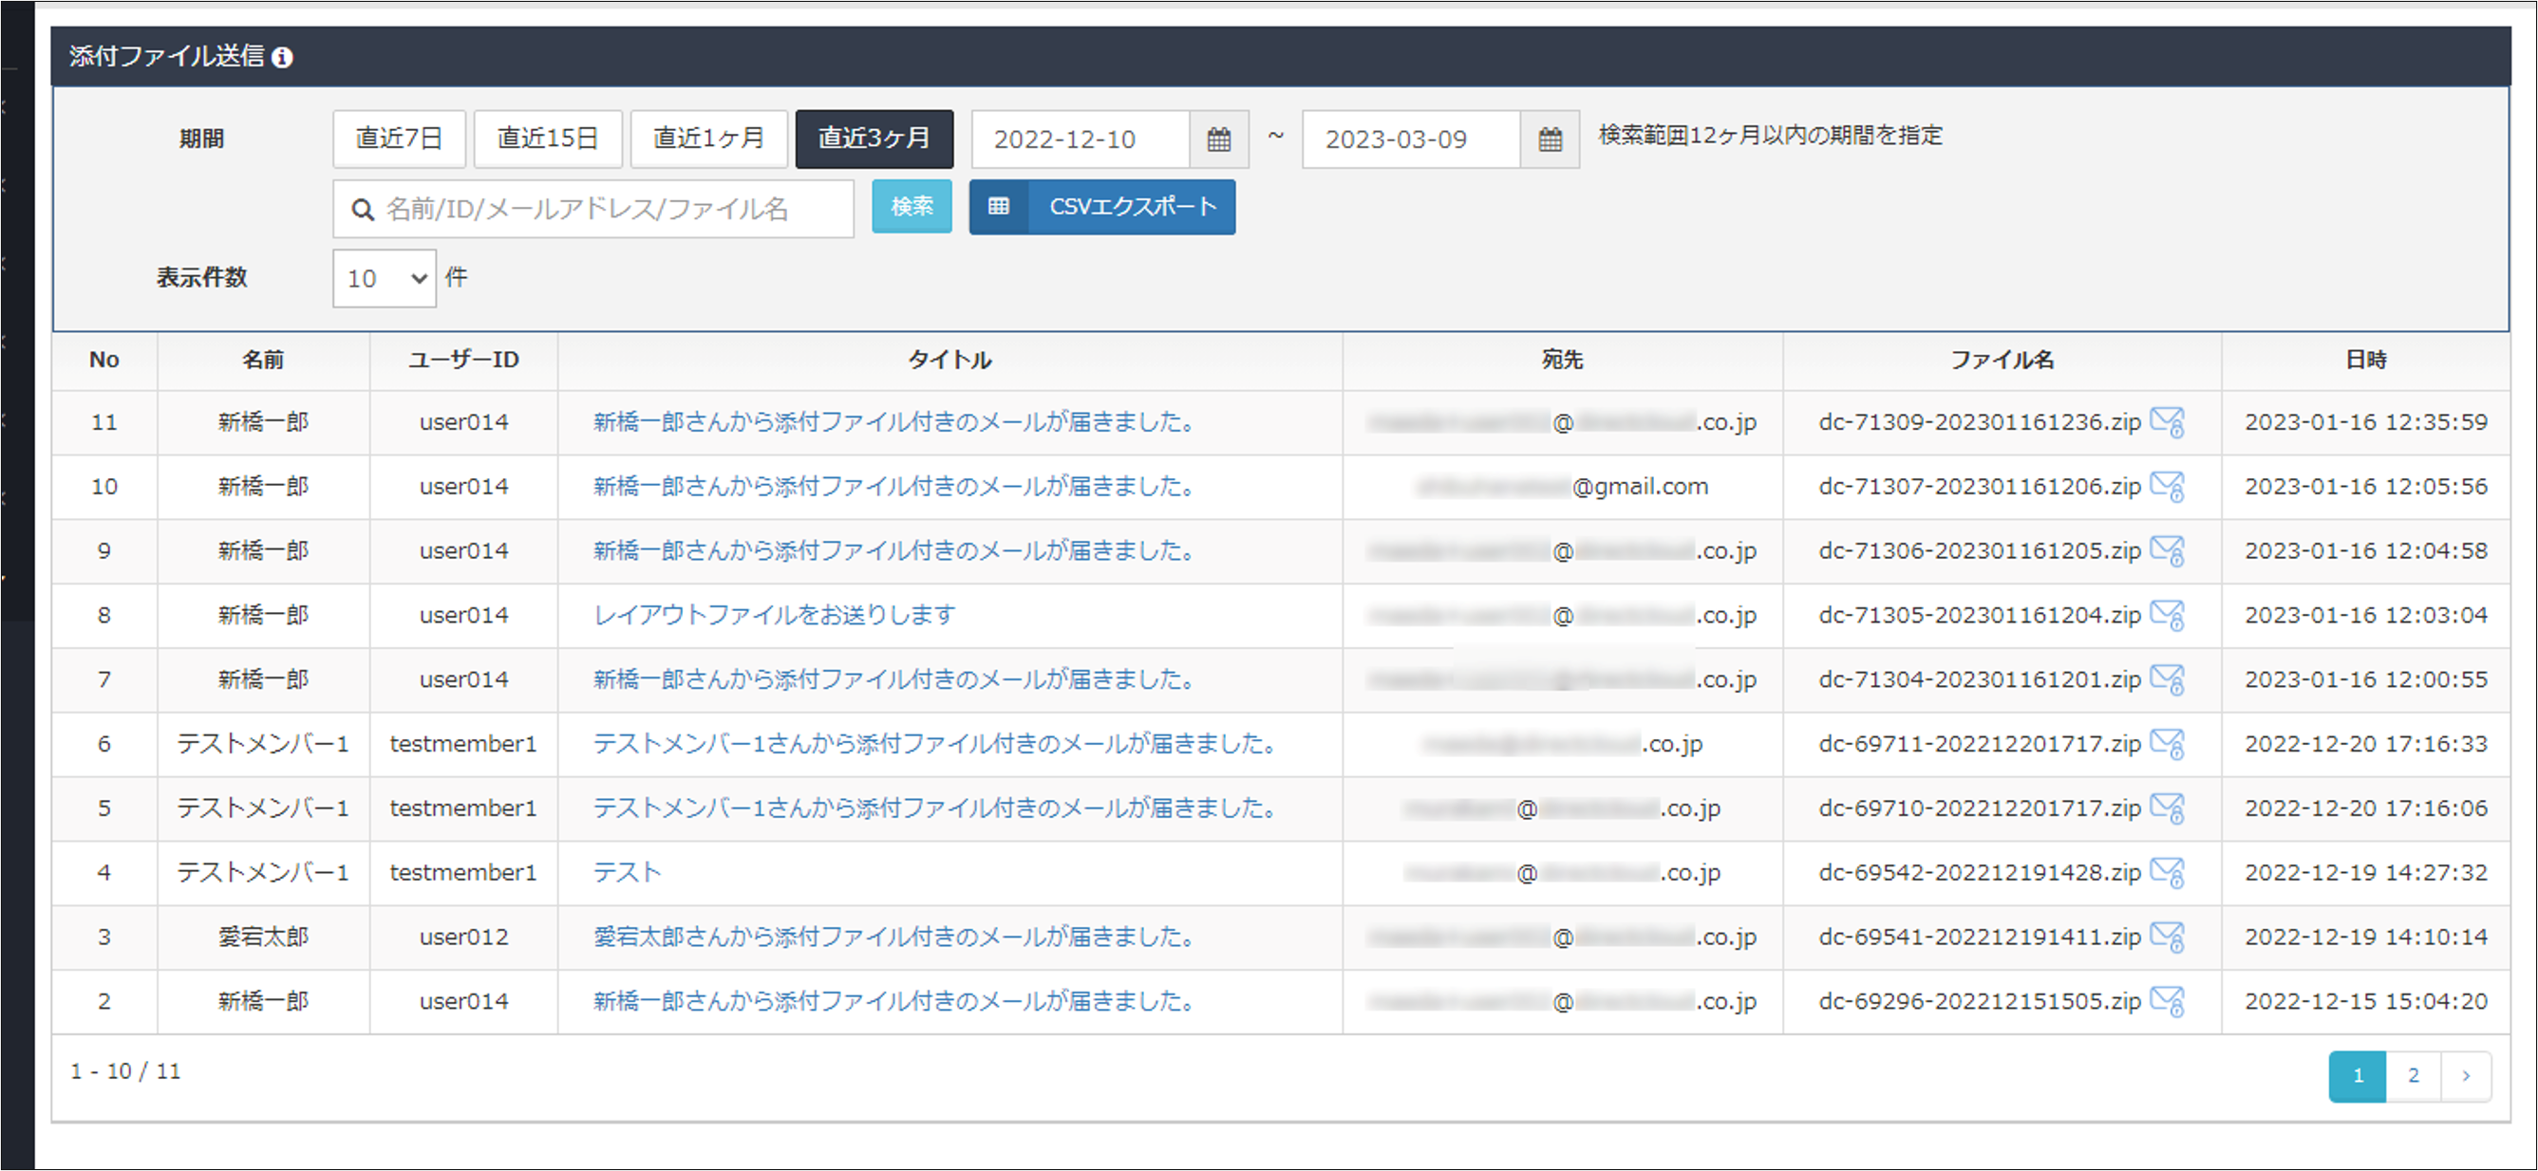Click the CSVエクスポート export button
Image resolution: width=2538 pixels, height=1171 pixels.
click(x=1131, y=207)
